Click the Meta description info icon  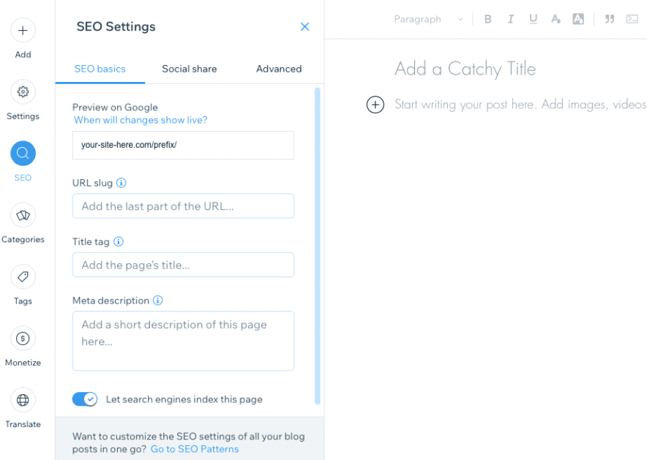(x=157, y=301)
